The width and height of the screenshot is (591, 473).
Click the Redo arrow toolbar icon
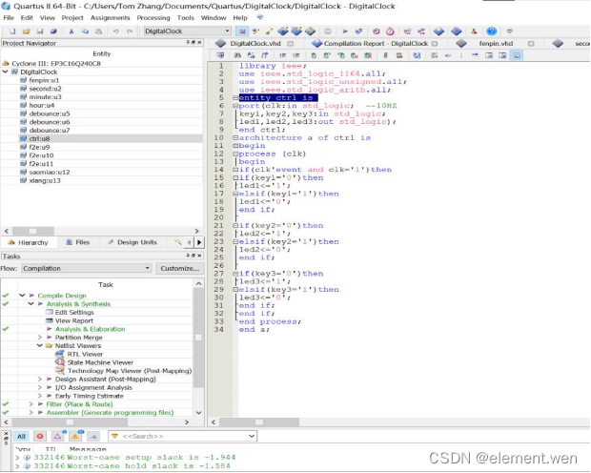(x=130, y=31)
